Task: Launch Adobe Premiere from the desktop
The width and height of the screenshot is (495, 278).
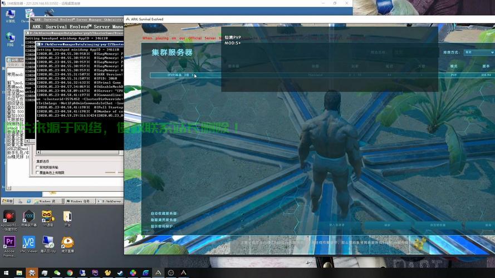Action: click(x=9, y=246)
